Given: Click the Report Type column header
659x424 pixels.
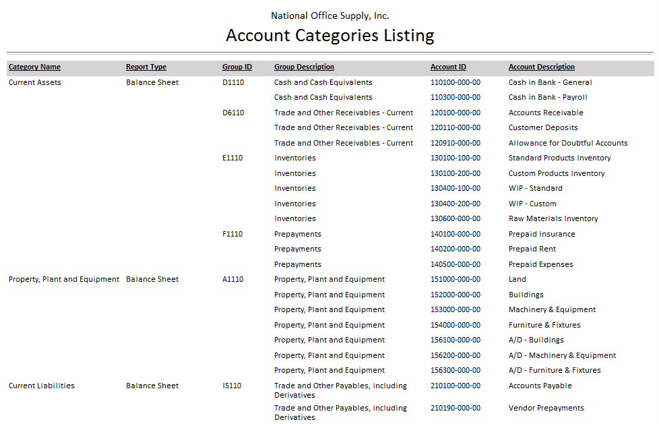Looking at the screenshot, I should coord(146,67).
